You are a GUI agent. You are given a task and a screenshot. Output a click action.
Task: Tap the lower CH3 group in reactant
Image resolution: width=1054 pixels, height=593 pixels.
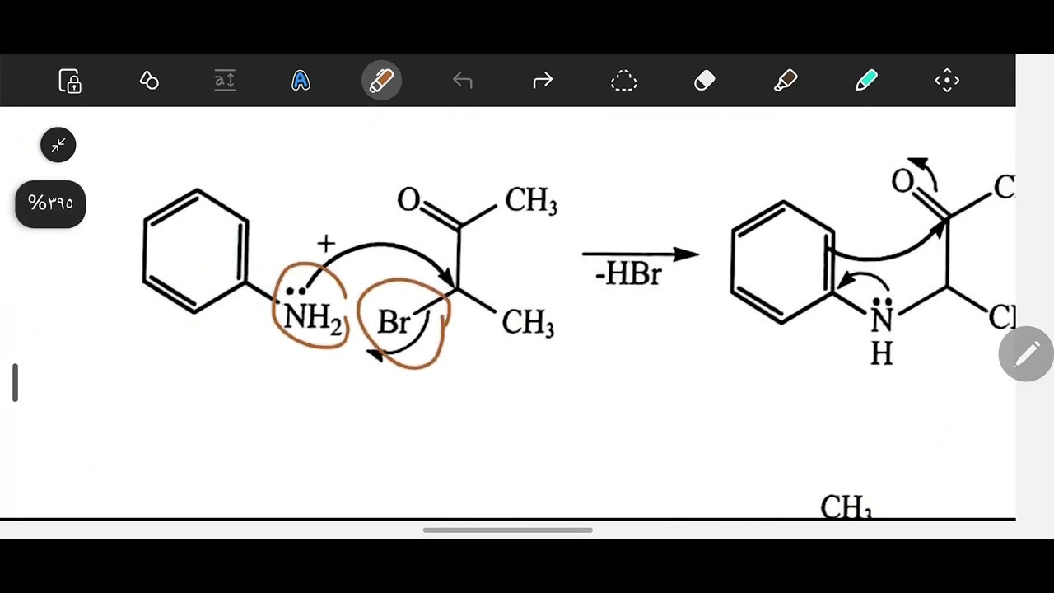pos(528,323)
